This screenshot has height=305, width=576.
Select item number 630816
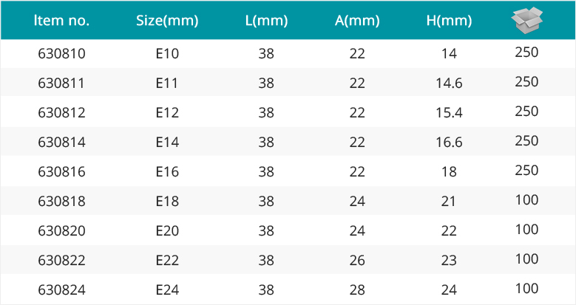point(61,172)
